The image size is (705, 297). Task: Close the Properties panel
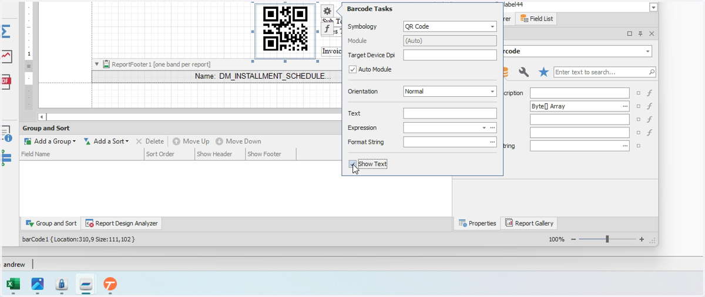(x=652, y=34)
